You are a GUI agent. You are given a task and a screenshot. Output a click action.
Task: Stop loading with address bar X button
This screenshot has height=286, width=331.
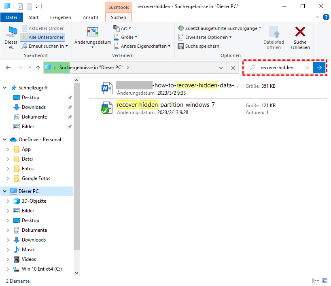233,68
